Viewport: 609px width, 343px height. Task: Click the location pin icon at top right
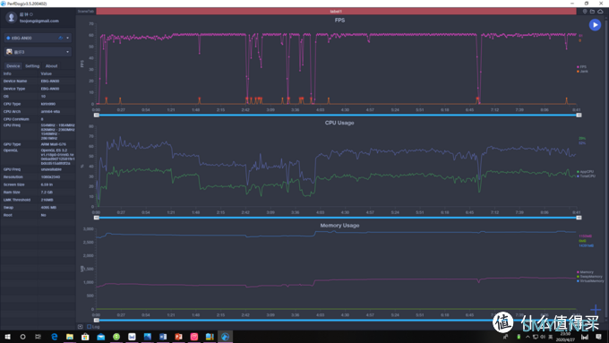[585, 12]
